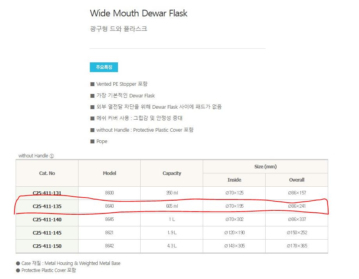The image size is (359, 279).
Task: Click the Vented PE Stopper feature line
Action: (x=121, y=84)
